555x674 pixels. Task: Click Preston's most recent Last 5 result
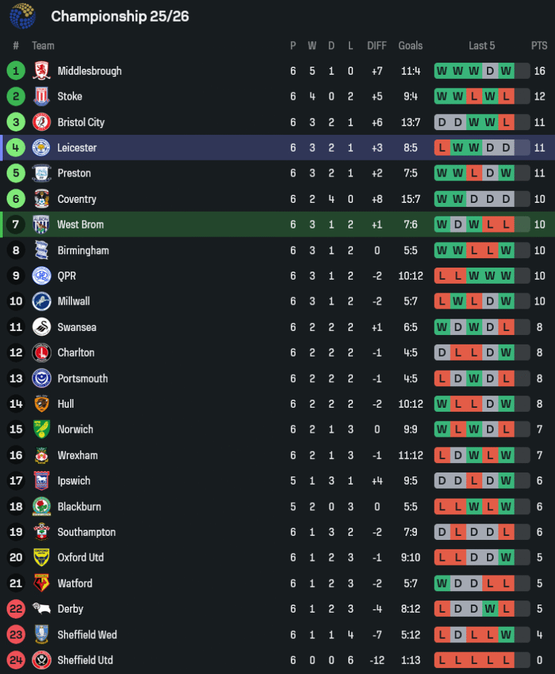[x=506, y=173]
